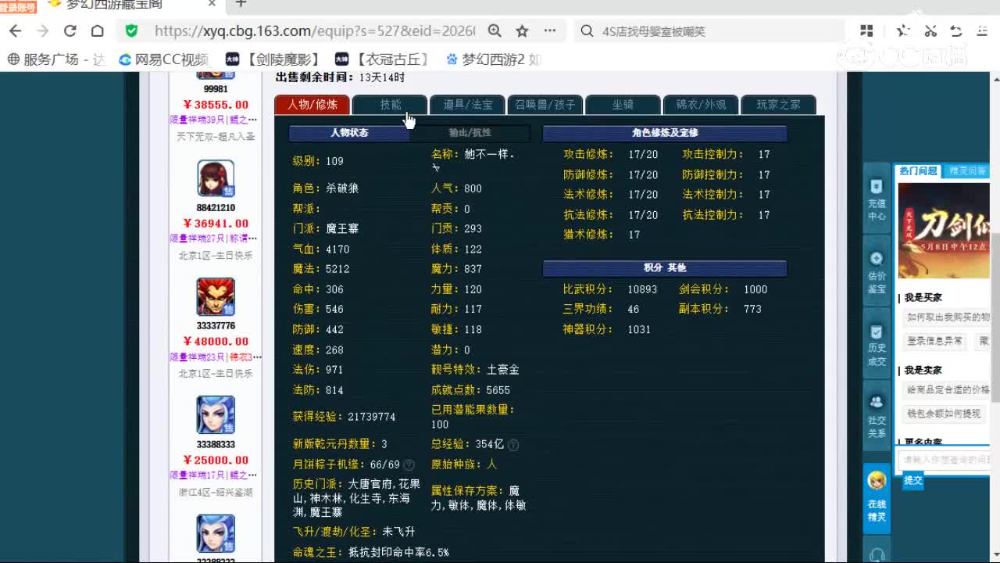This screenshot has width=1000, height=563.
Task: Select character avatar priced ¥36941.00
Action: click(216, 179)
